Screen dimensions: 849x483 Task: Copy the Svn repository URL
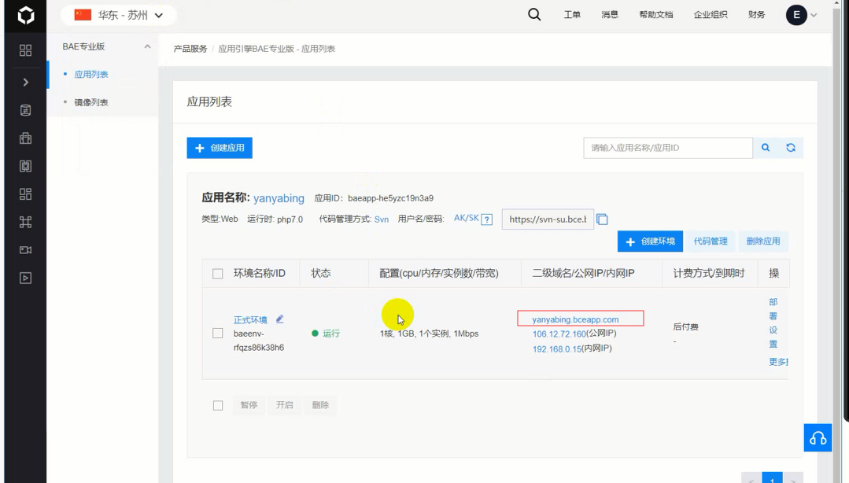click(602, 219)
